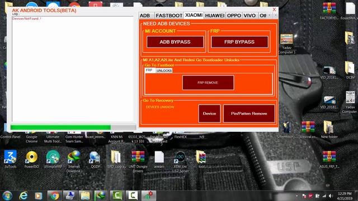Click the 'Devices Not Found..!' log message
This screenshot has height=201, width=358.
[27, 18]
